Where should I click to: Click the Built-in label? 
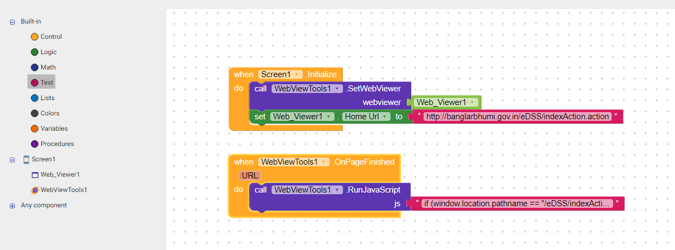coord(31,21)
